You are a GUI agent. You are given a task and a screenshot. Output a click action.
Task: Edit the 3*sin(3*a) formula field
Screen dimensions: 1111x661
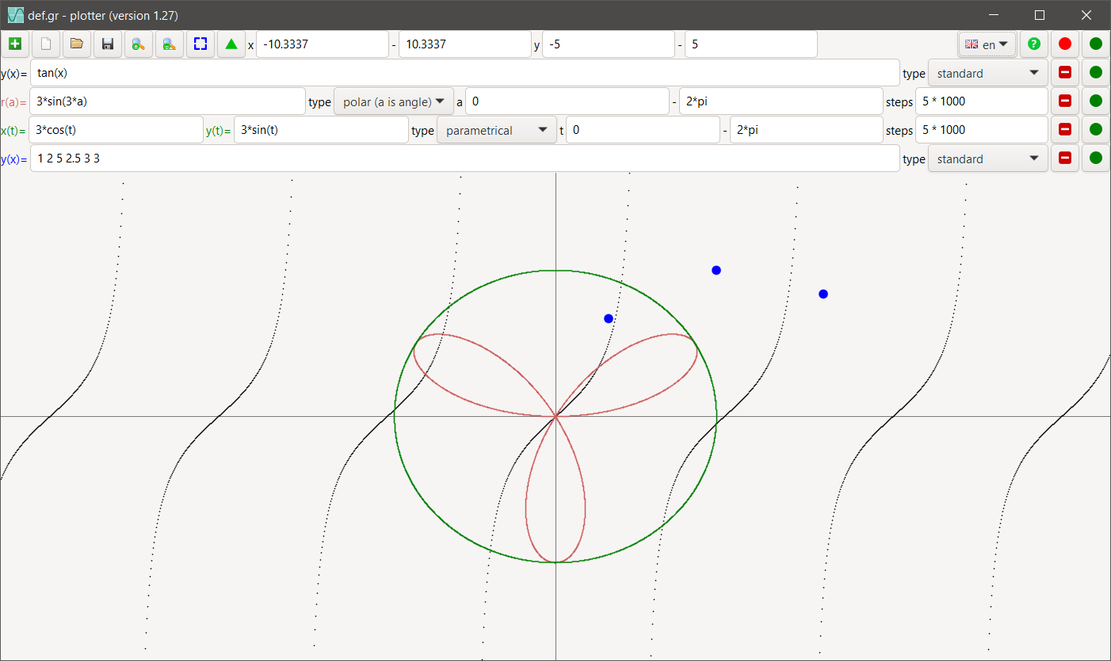[167, 101]
